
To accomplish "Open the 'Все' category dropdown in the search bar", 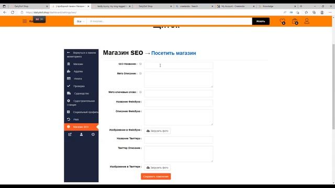I will [80, 21].
